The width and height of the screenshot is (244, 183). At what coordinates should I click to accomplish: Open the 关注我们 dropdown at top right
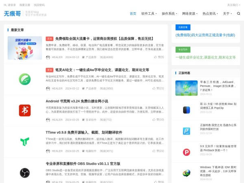(233, 5)
